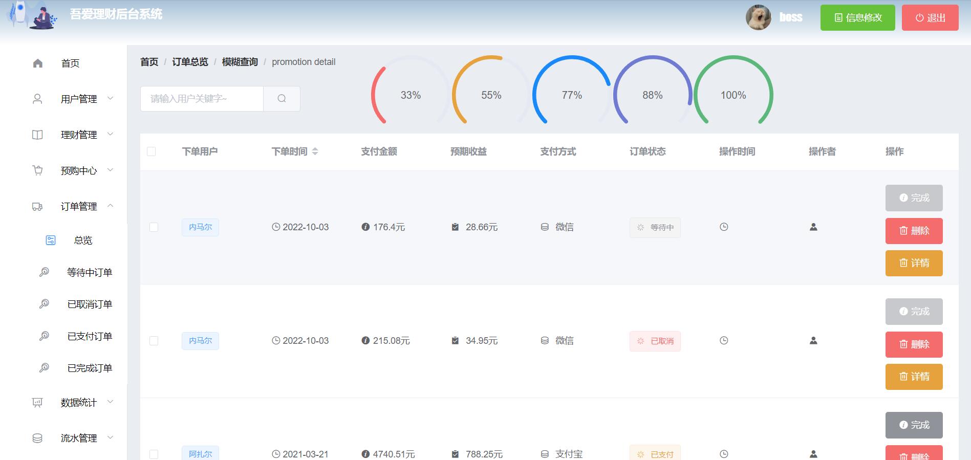Viewport: 971px width, 460px height.
Task: Click 详情 button for the 176.4元 order
Action: point(914,263)
